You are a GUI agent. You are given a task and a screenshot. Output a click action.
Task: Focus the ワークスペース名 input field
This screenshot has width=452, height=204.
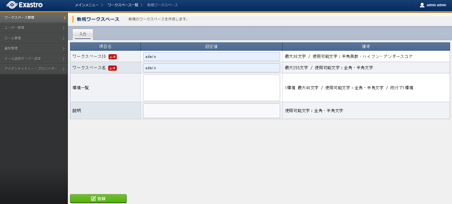[x=211, y=68]
